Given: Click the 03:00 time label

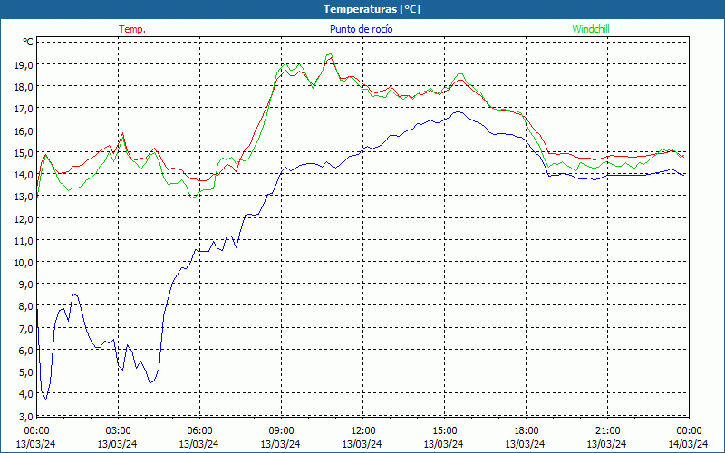Looking at the screenshot, I should click(x=118, y=430).
